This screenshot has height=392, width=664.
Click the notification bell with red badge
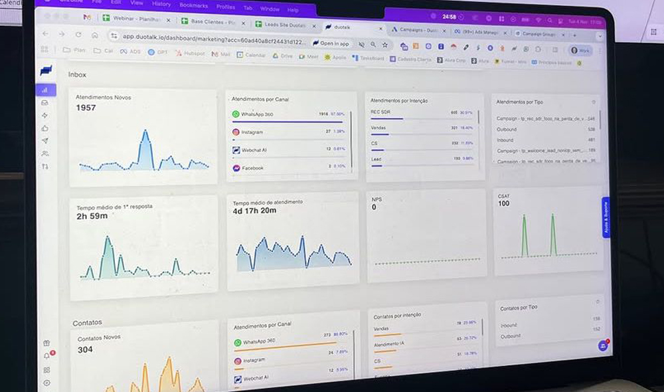coord(47,356)
